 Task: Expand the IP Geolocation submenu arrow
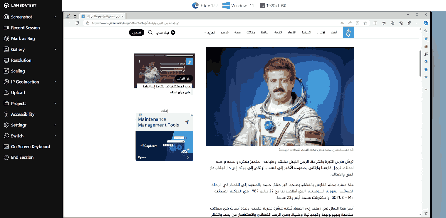[x=55, y=82]
